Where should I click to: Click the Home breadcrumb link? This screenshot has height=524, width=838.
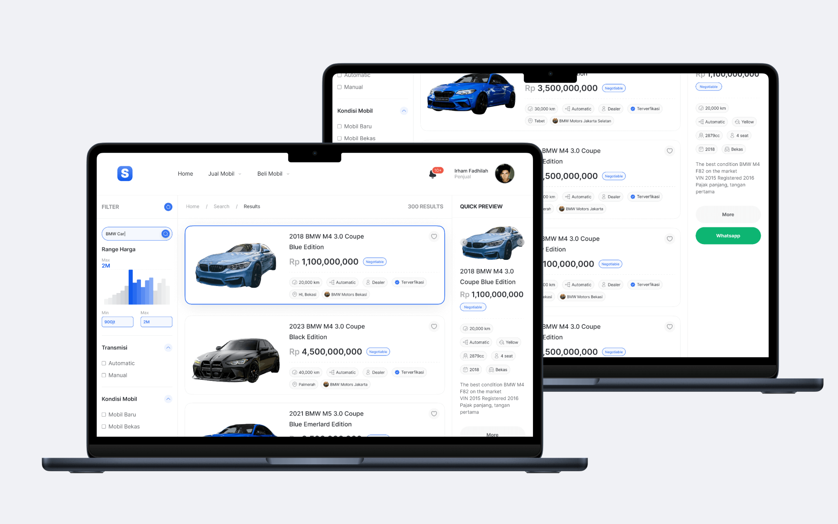192,207
